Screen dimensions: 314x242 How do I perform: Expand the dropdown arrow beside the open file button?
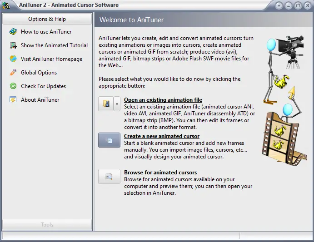click(x=117, y=104)
